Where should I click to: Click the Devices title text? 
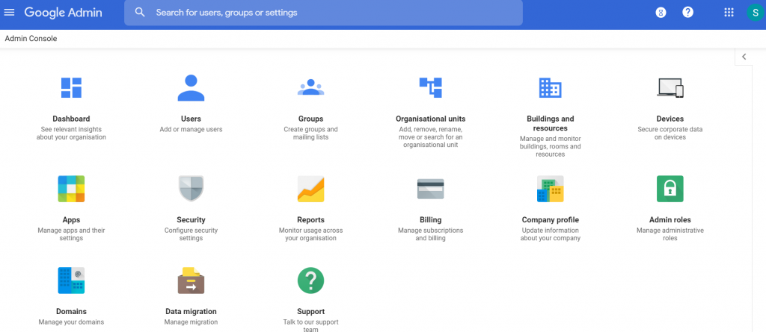click(670, 119)
